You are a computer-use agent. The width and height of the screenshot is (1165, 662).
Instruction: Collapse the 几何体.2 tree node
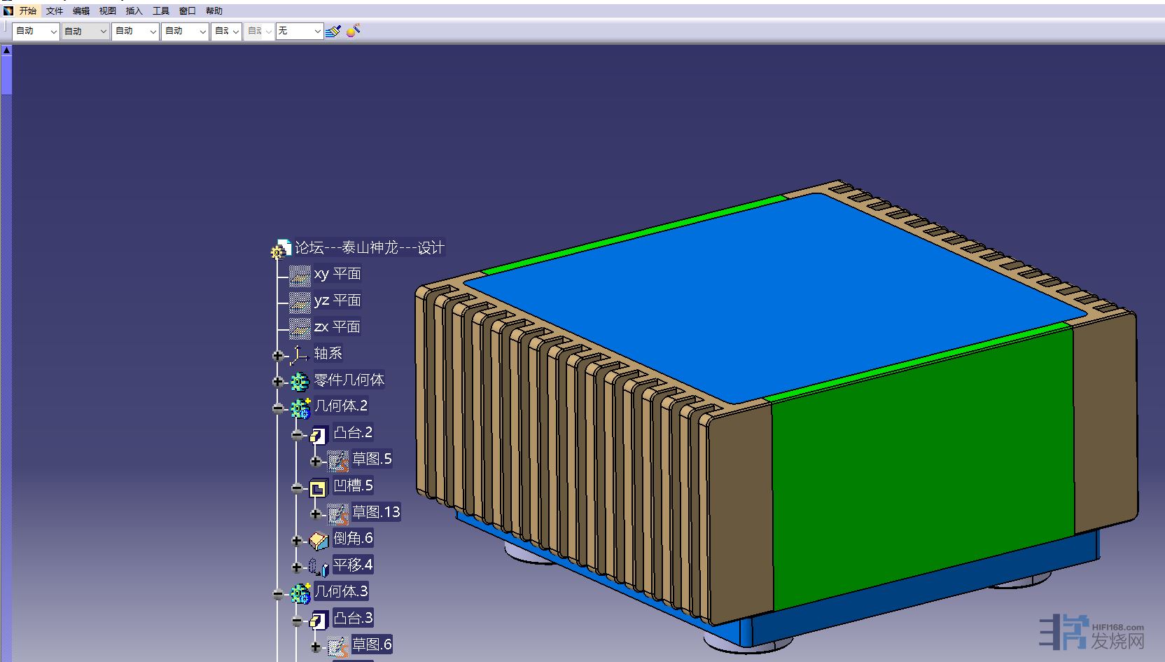point(278,408)
